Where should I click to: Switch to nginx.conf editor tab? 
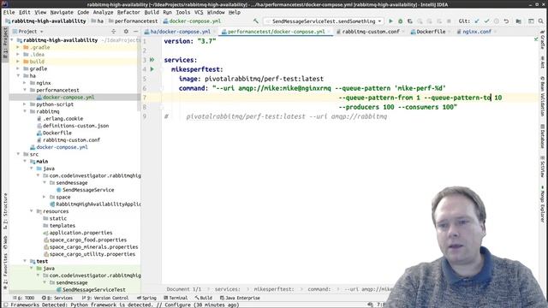coord(476,32)
